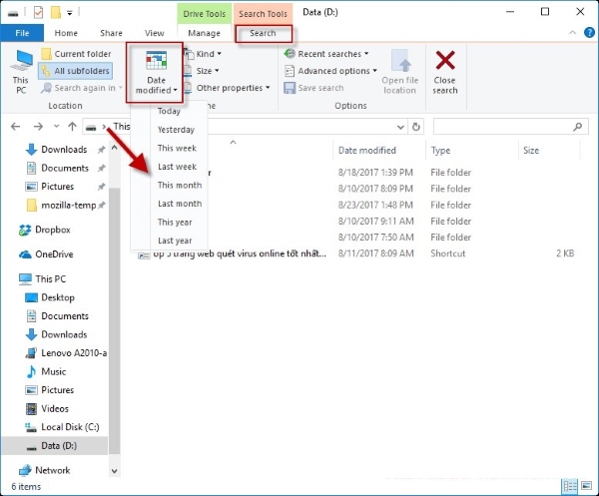Open the Advanced options dropdown
Viewport: 599px width, 496px height.
click(332, 71)
